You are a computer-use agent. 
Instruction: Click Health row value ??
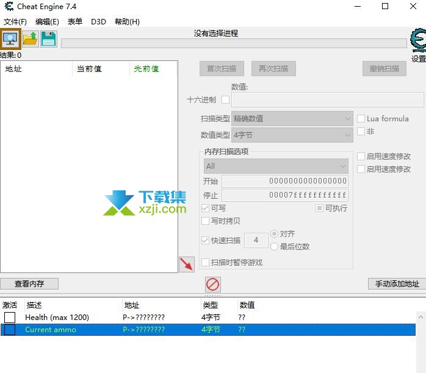coord(242,317)
